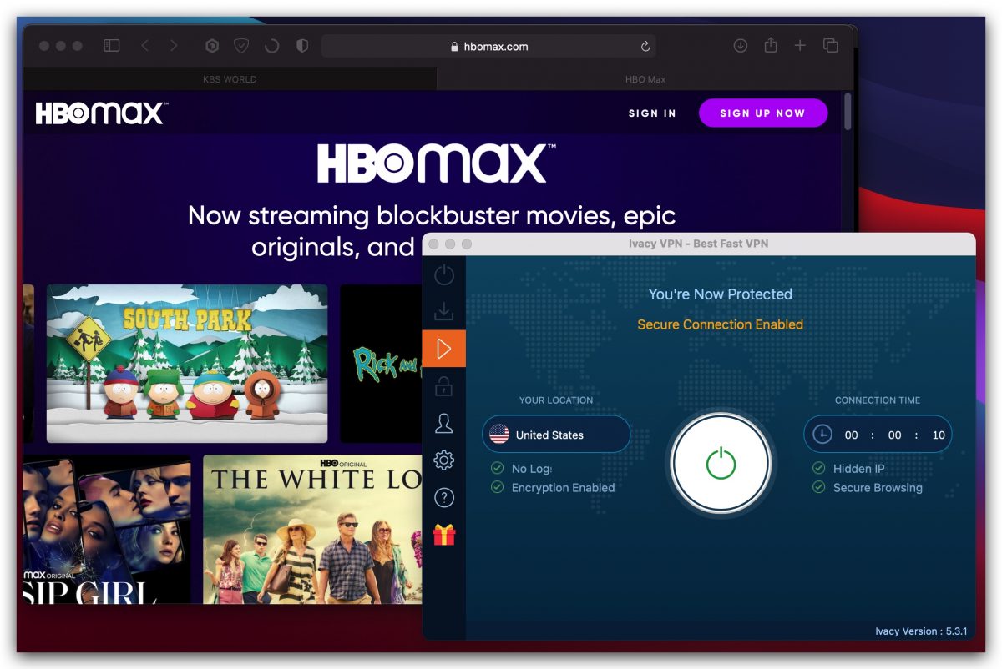Viewport: 1002px width, 669px height.
Task: Toggle the Safari sidebar icon
Action: pyautogui.click(x=111, y=46)
